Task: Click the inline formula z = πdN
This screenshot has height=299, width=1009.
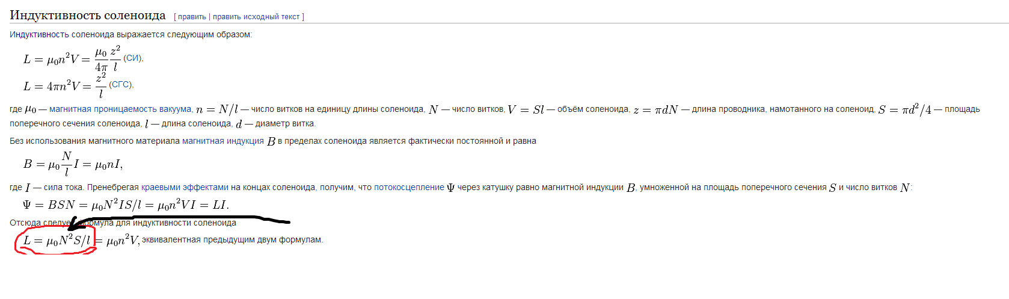Action: click(655, 109)
